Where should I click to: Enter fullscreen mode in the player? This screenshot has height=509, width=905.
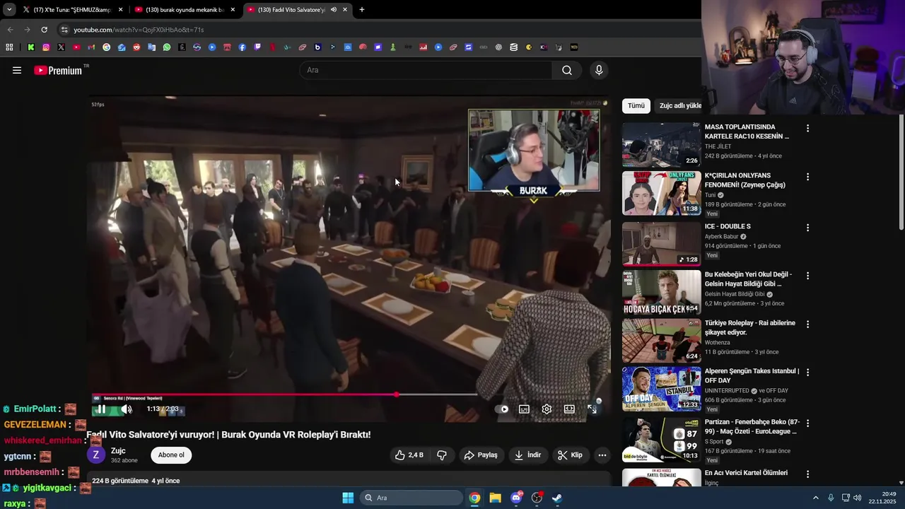click(592, 409)
